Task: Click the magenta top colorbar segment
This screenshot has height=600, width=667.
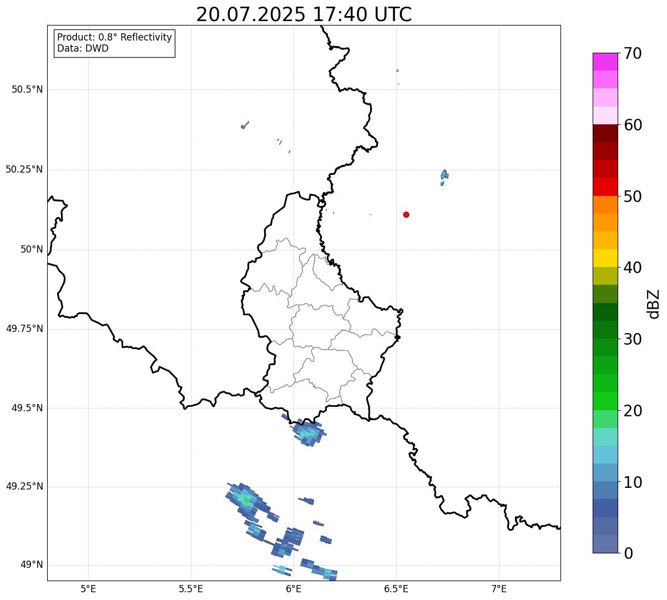Action: point(605,62)
